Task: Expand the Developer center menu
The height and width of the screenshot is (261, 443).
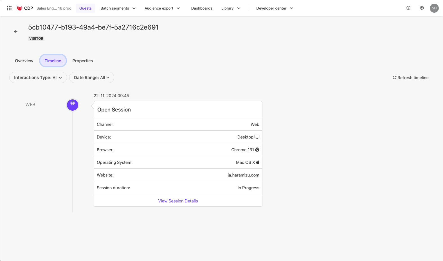Action: [275, 8]
